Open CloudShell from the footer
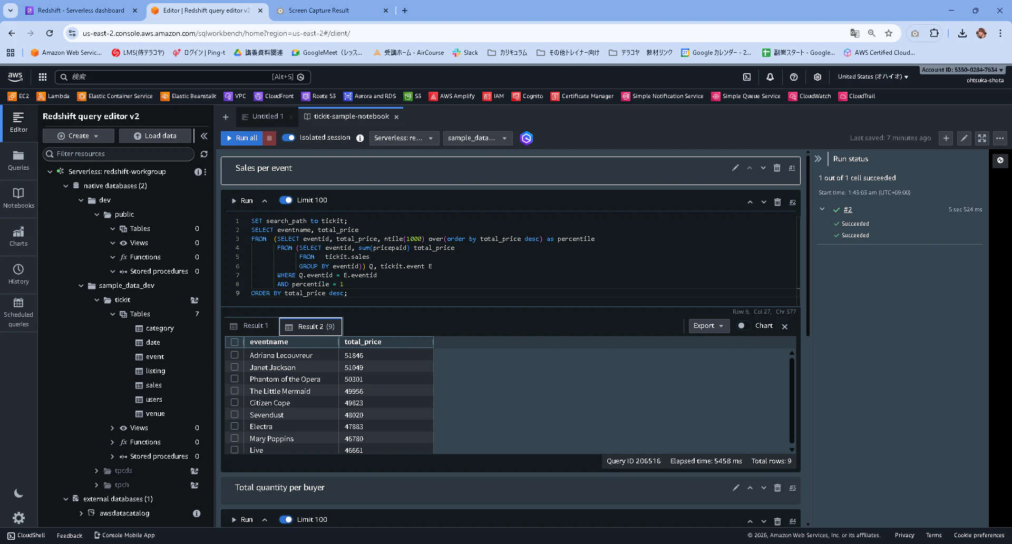 pyautogui.click(x=26, y=536)
